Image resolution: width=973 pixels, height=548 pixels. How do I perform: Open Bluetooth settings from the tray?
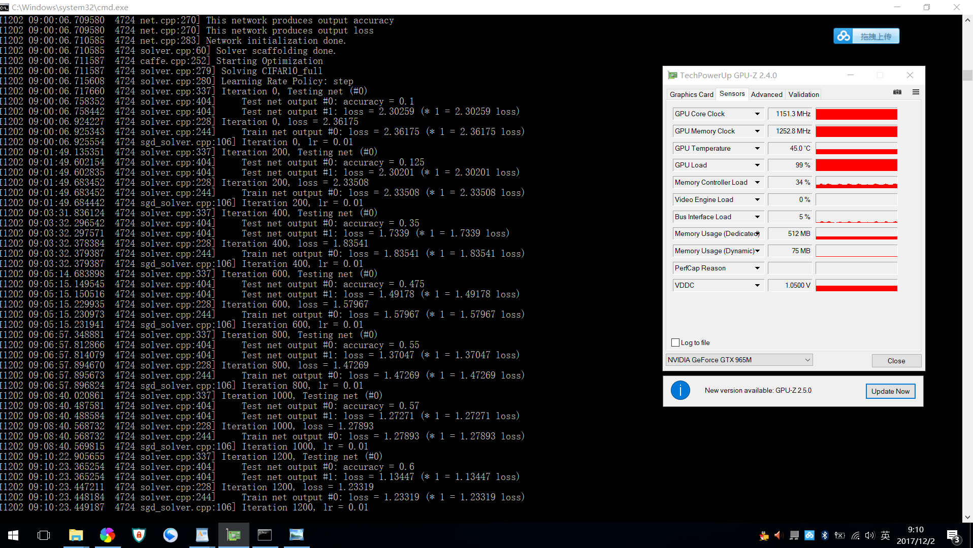(x=825, y=535)
